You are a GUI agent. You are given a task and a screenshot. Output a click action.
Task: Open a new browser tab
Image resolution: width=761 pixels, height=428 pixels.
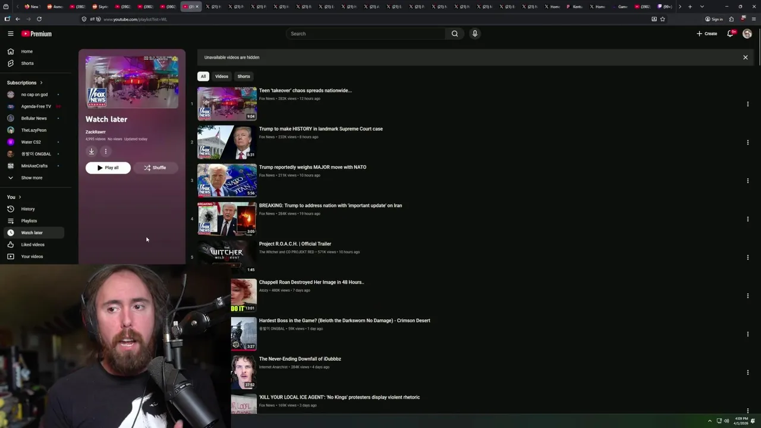pos(690,7)
